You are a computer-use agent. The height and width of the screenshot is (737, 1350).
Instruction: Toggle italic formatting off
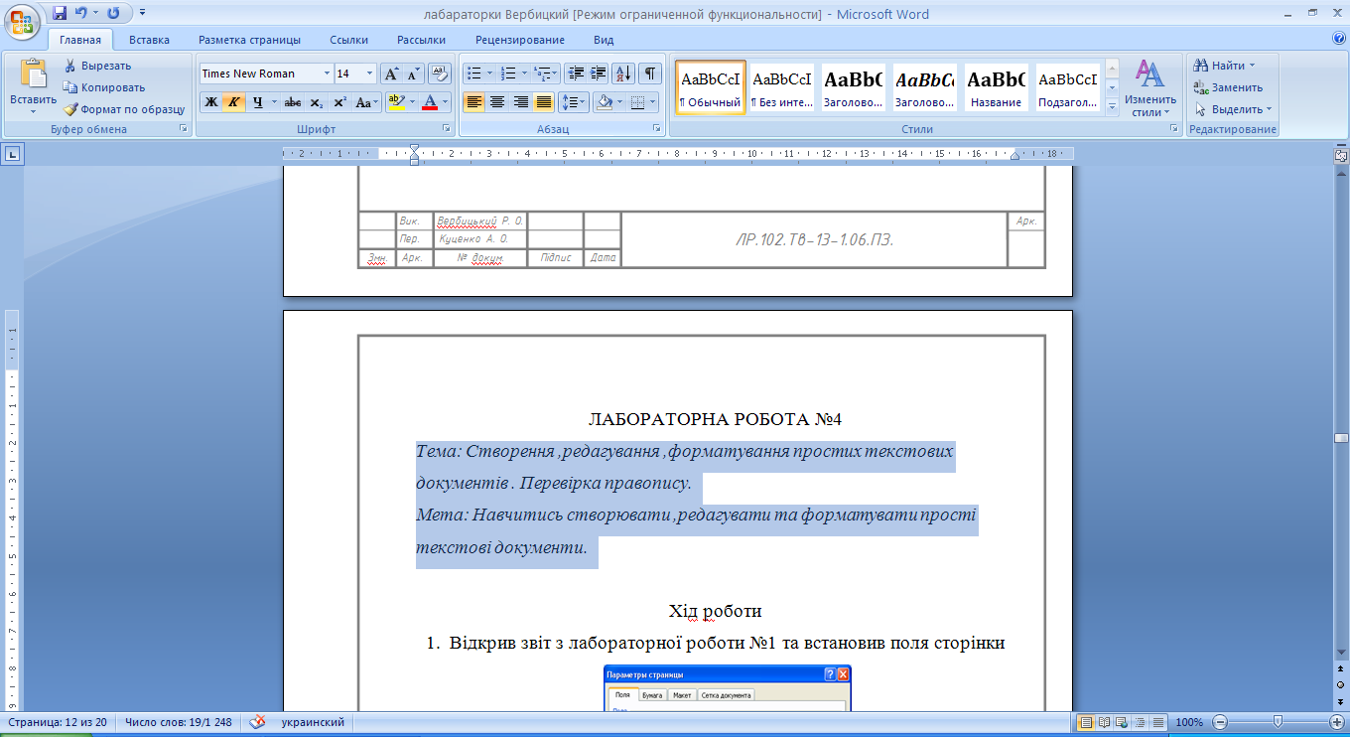tap(234, 102)
